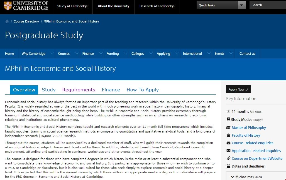286x180 pixels.
Task: Click the envelope icon beside Course - related enquiries
Action: 229,143
